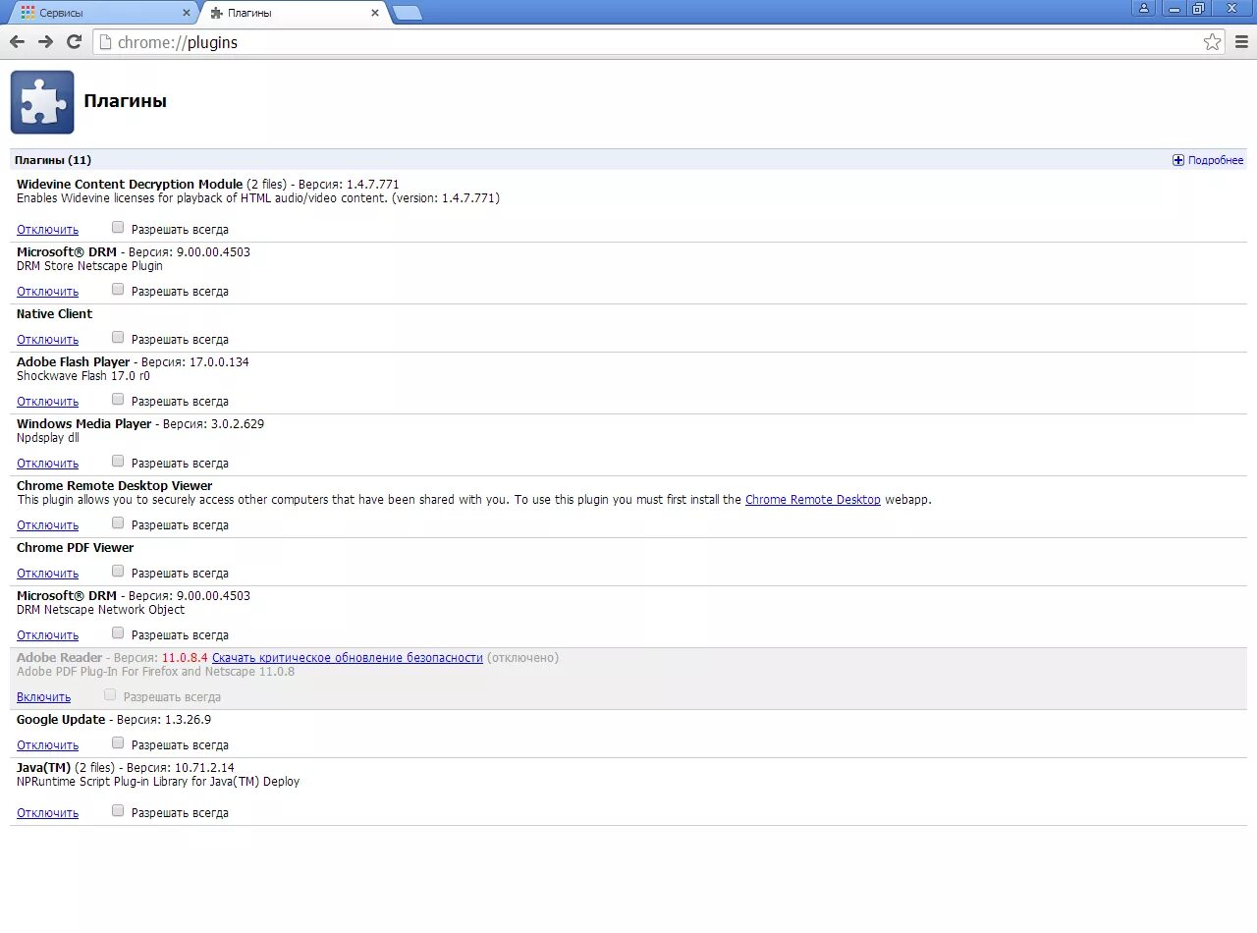Check always allow for Java(TM)
Image resolution: width=1257 pixels, height=933 pixels.
click(x=118, y=810)
